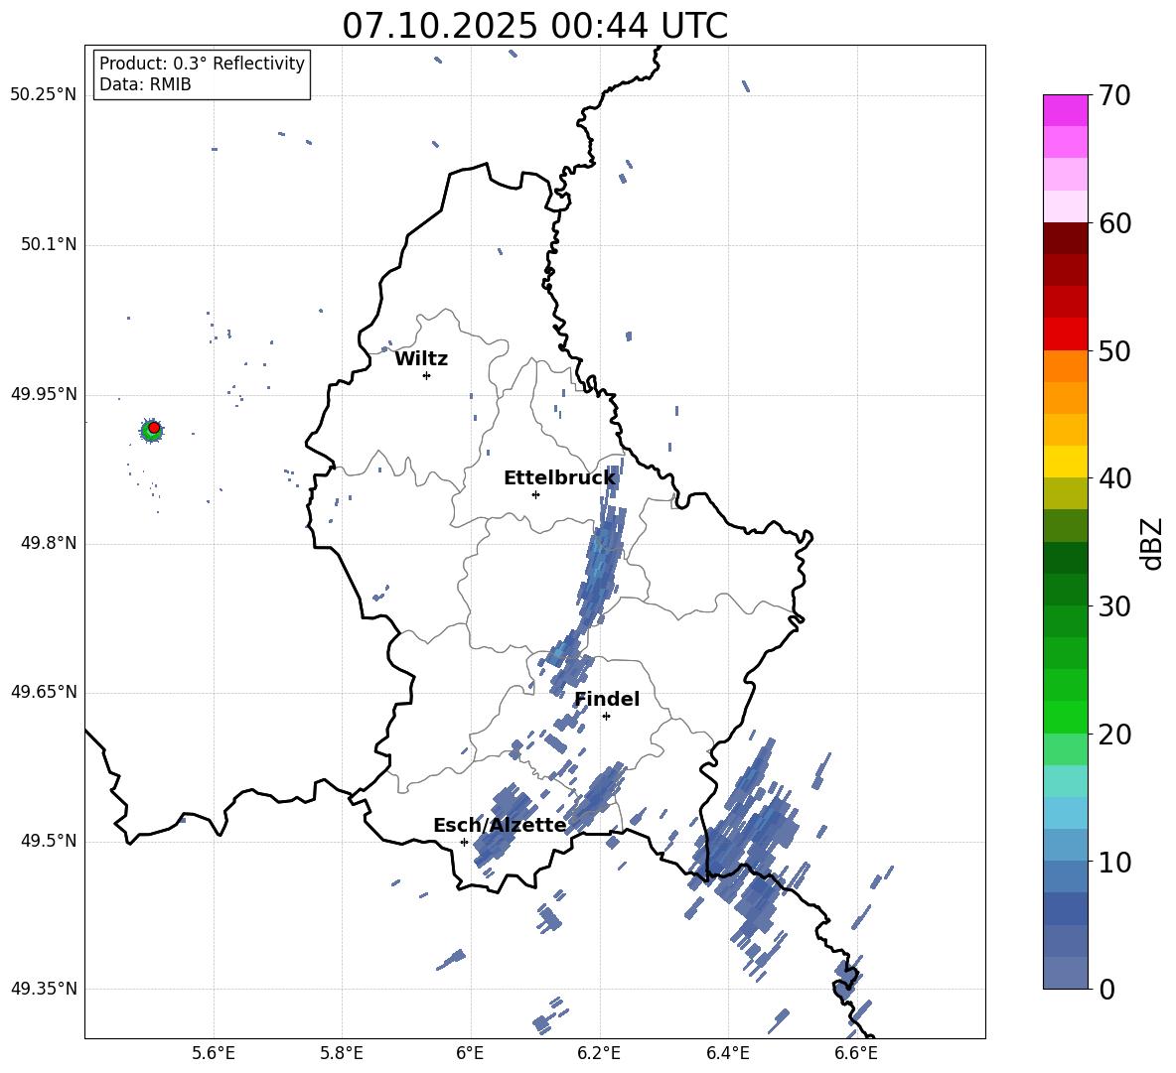This screenshot has width=1176, height=1073.
Task: Click colorbar tick label 10
Action: (x=1114, y=863)
